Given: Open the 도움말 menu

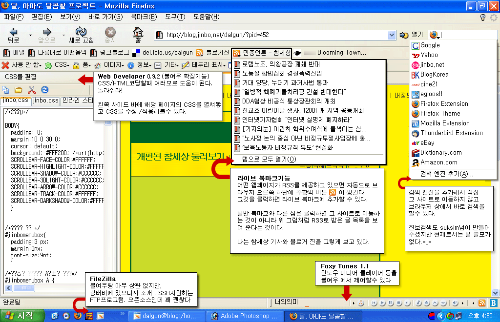Looking at the screenshot, I should 207,17.
